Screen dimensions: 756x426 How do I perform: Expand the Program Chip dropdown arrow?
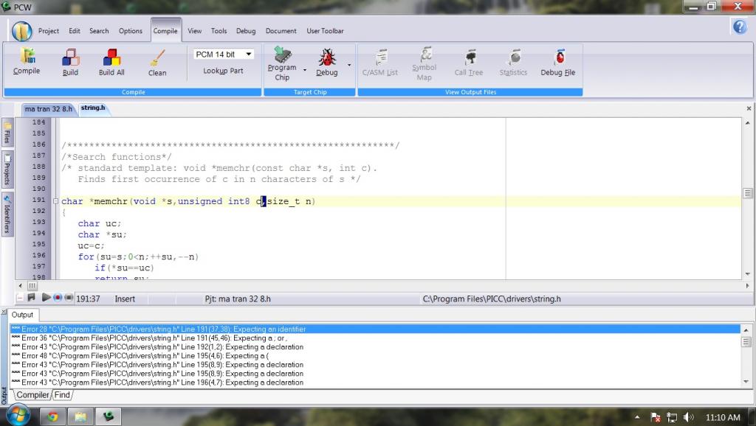click(x=305, y=70)
